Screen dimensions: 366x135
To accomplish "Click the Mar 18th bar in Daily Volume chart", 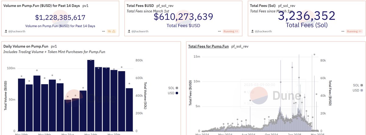I will (45, 108).
